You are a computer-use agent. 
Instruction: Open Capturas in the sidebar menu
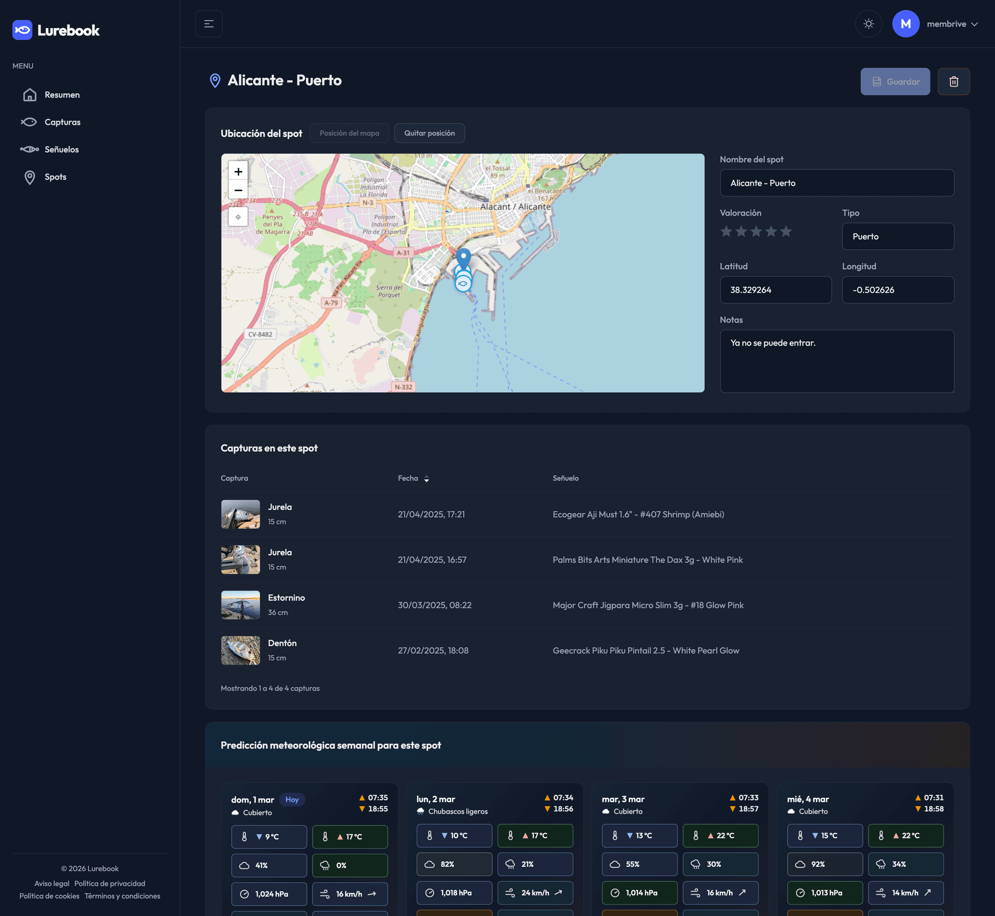click(62, 122)
